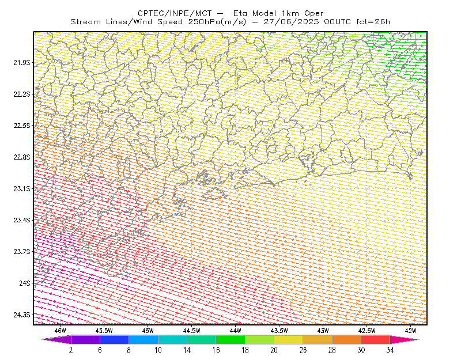The width and height of the screenshot is (461, 356).
Task: Click the 22.5S latitude label
Action: point(21,126)
